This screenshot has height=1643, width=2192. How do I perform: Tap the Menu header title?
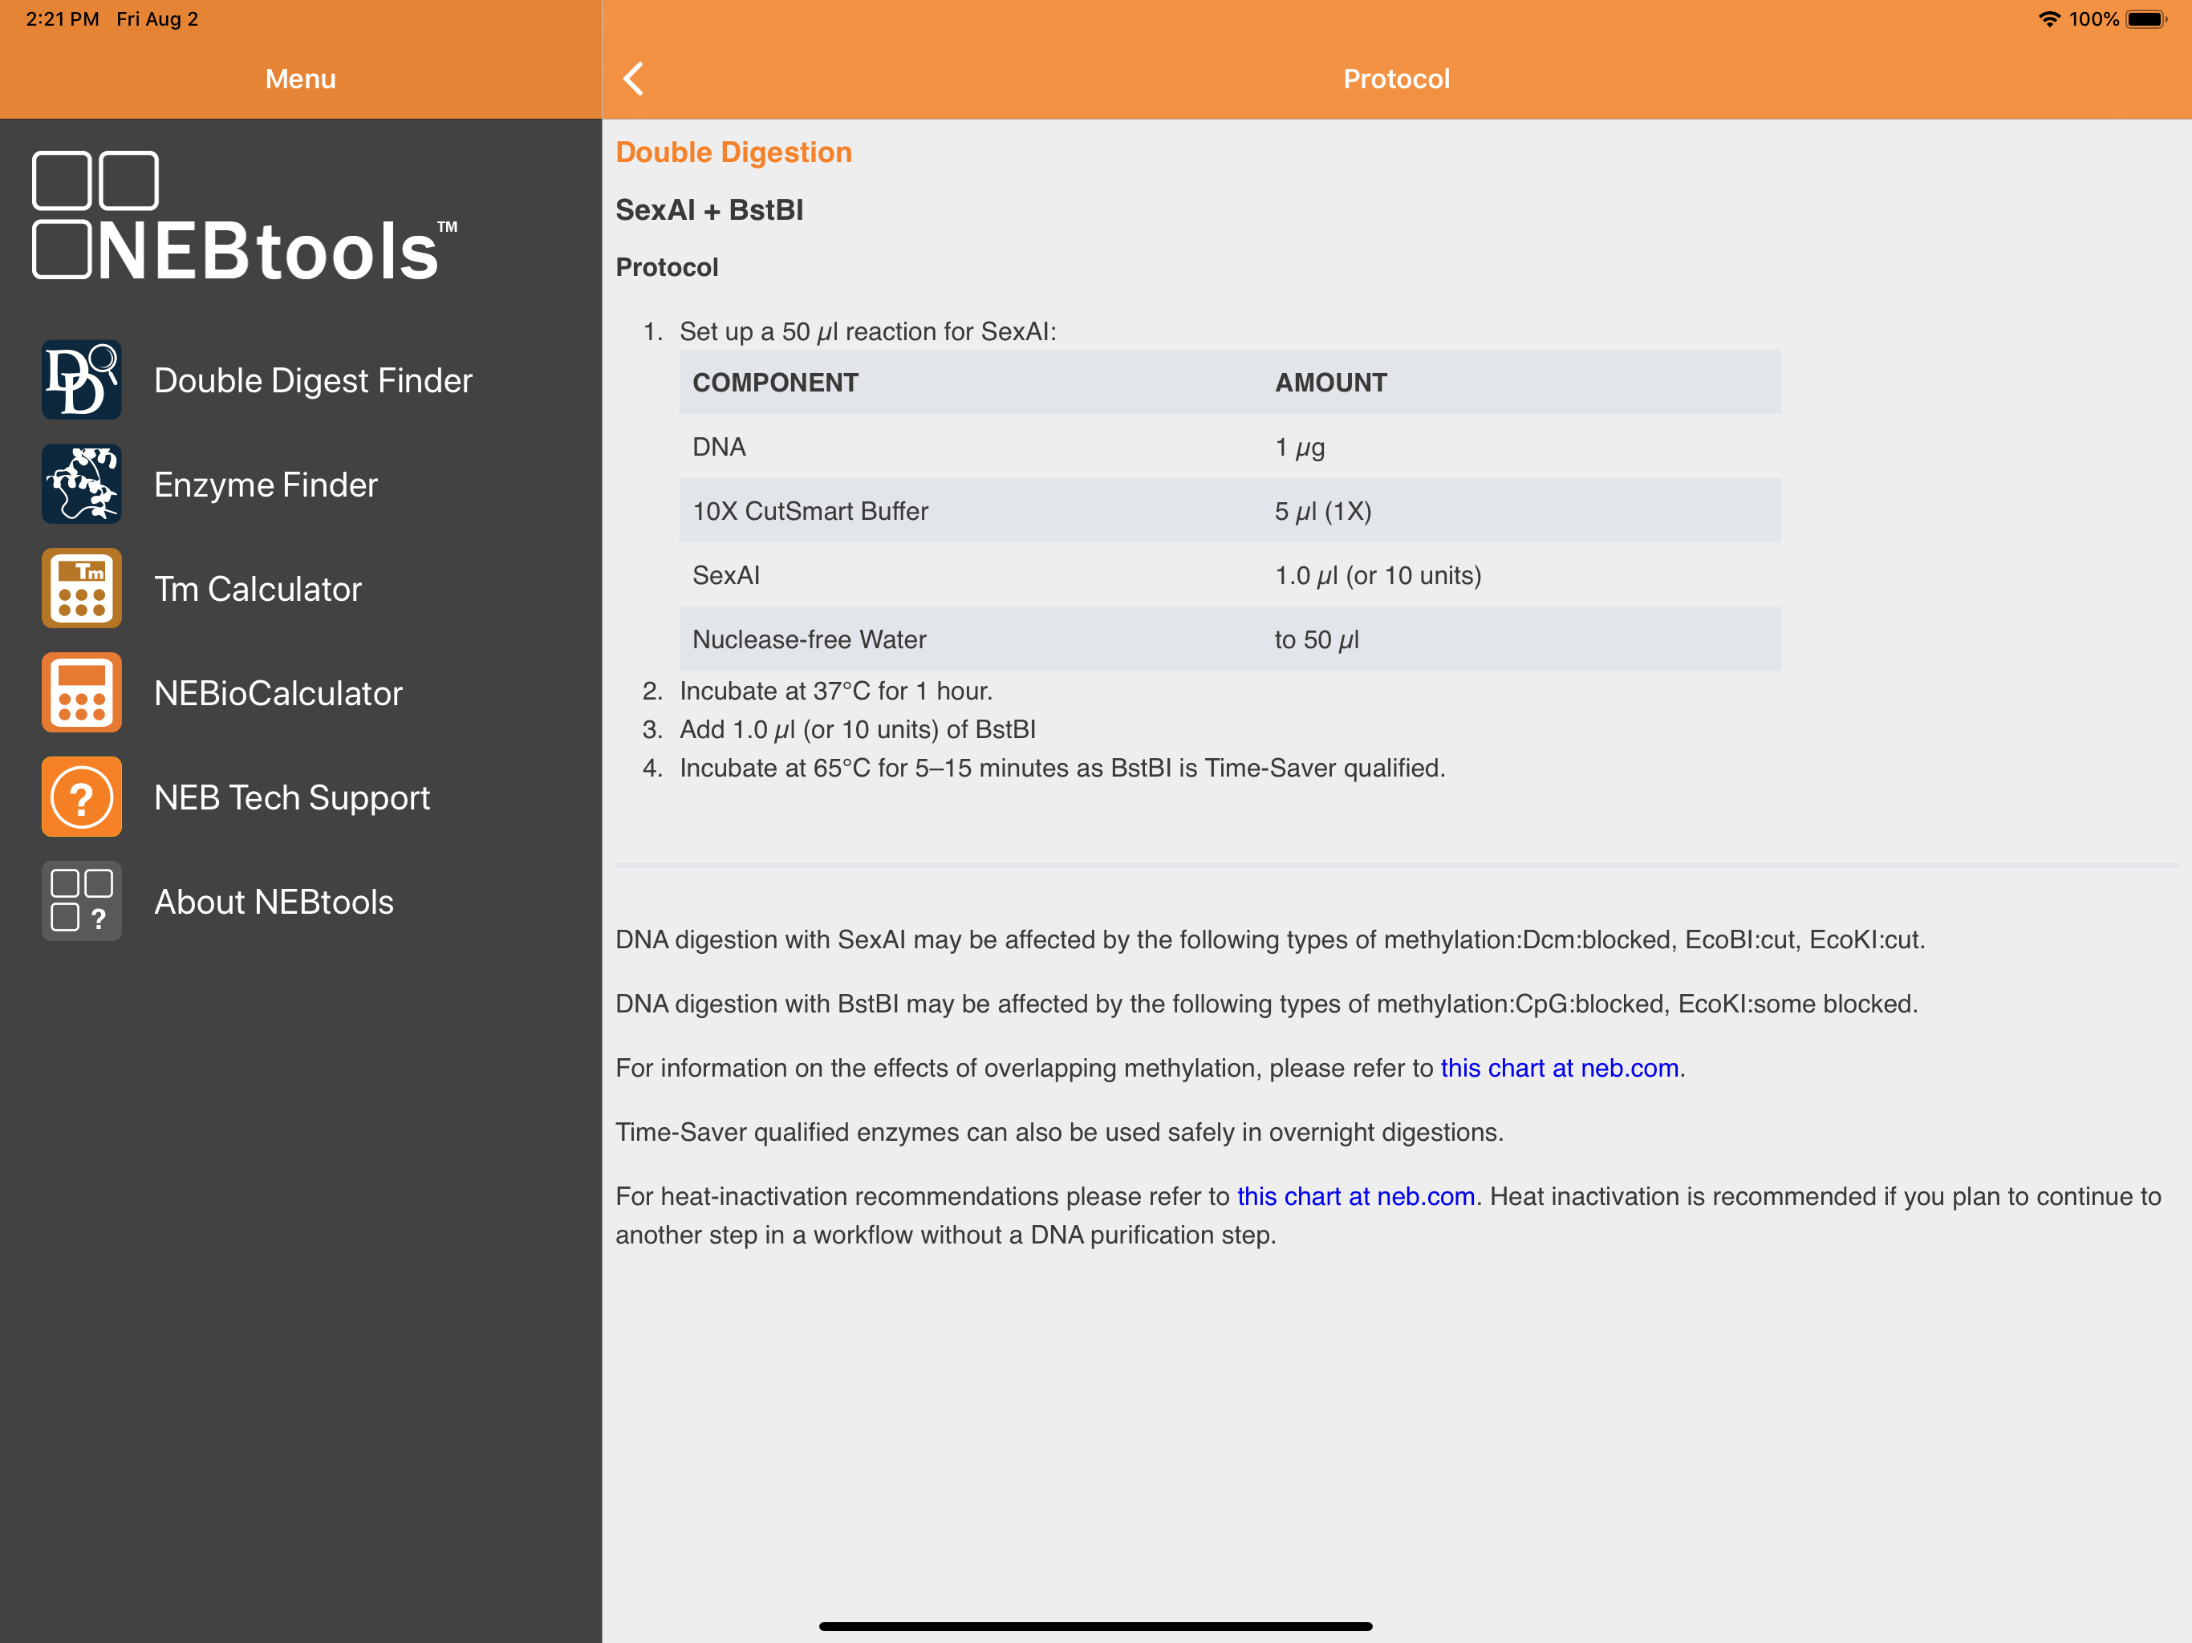point(300,79)
